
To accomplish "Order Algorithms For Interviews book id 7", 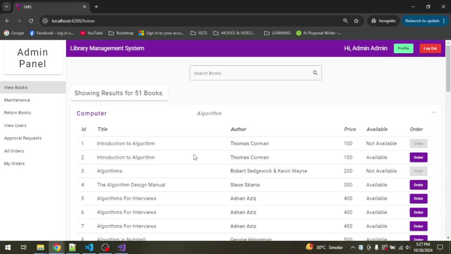I will [418, 226].
